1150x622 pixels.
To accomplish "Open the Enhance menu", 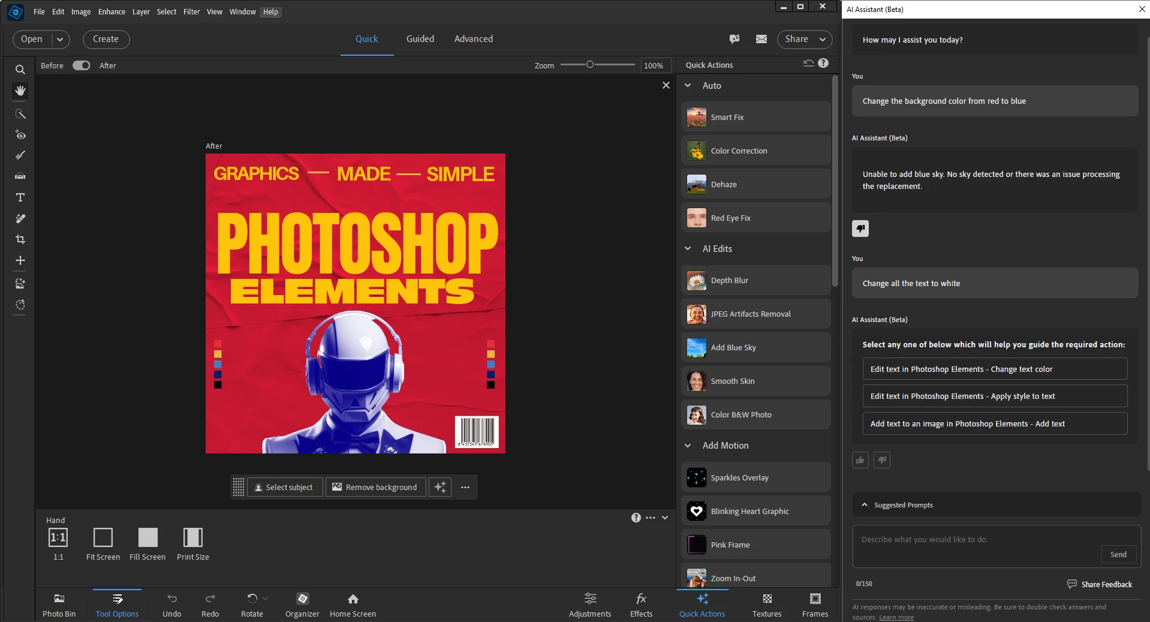I will tap(112, 11).
